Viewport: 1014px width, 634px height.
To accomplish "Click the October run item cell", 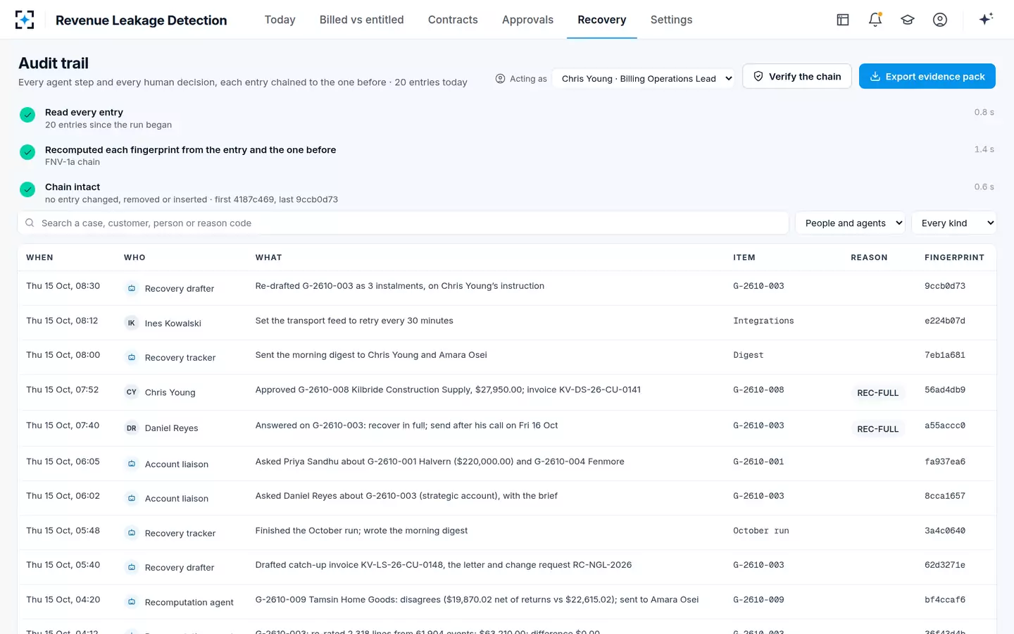I will 761,530.
